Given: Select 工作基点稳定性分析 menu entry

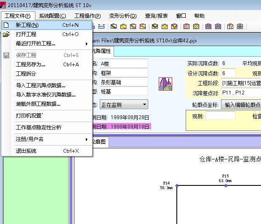Looking at the screenshot, I should [47, 128].
